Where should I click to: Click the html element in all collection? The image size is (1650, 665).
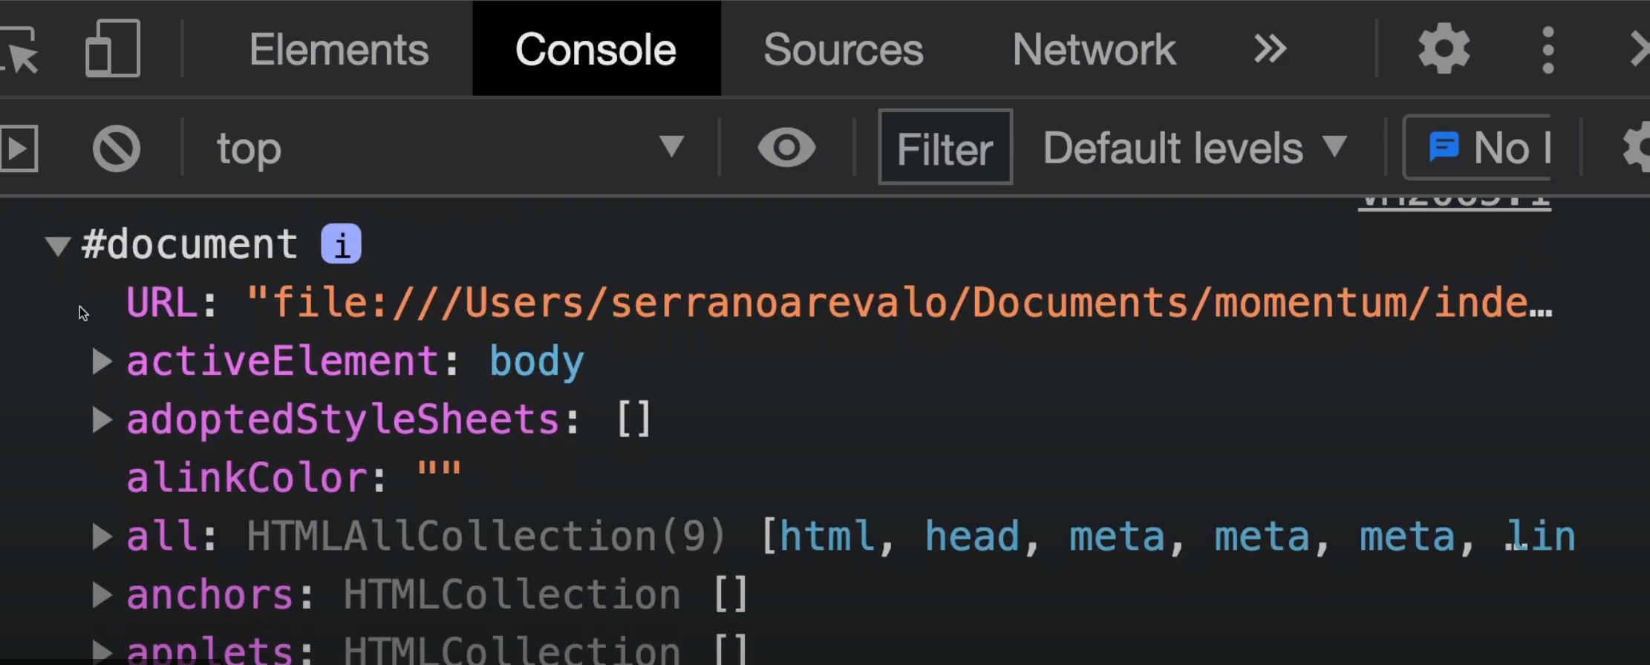point(826,536)
